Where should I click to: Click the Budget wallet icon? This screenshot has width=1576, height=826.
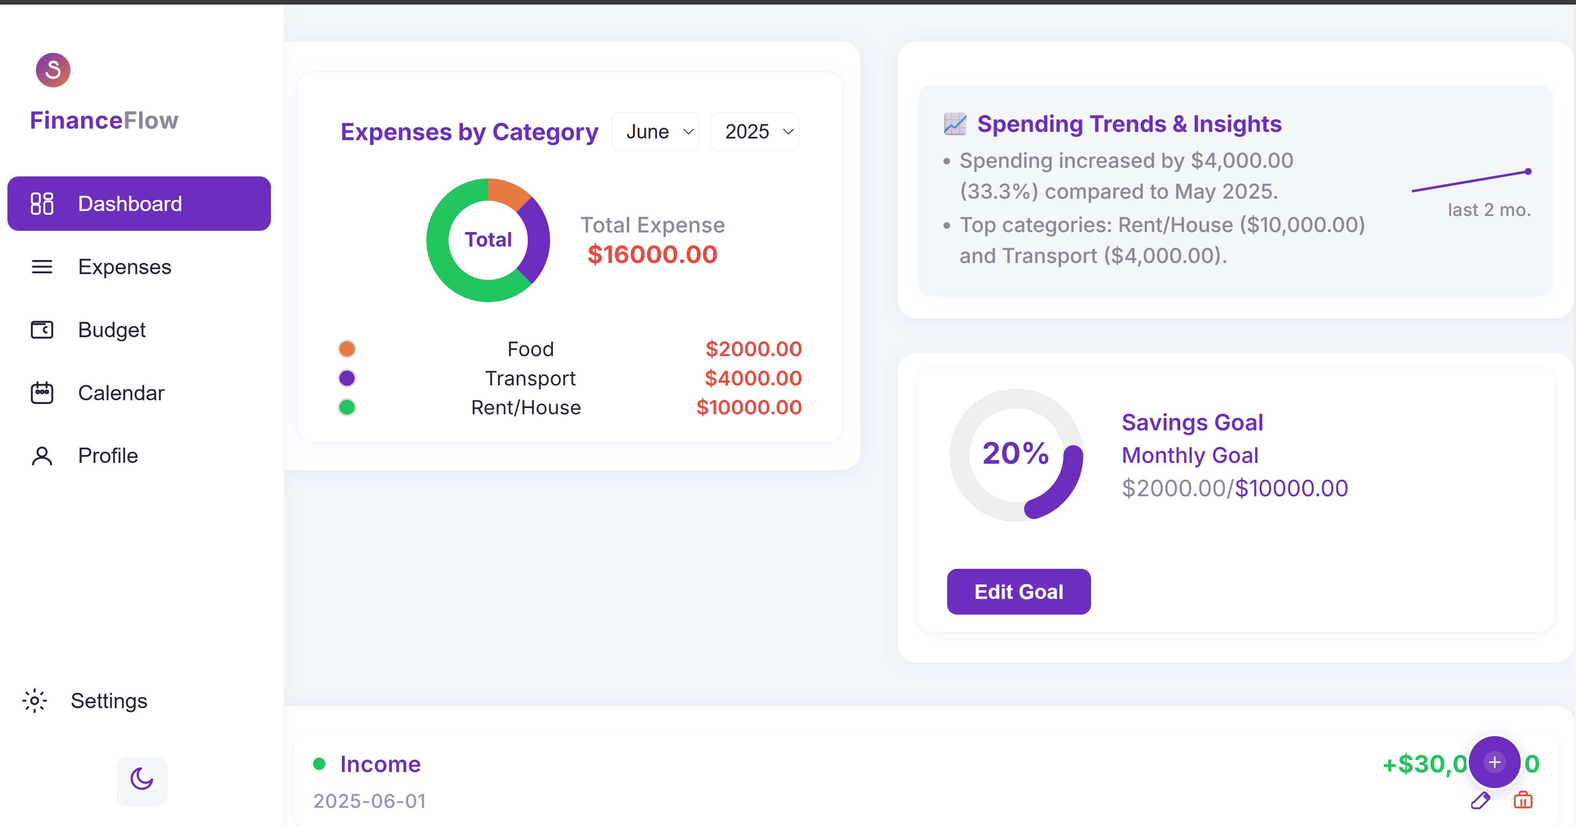point(42,330)
